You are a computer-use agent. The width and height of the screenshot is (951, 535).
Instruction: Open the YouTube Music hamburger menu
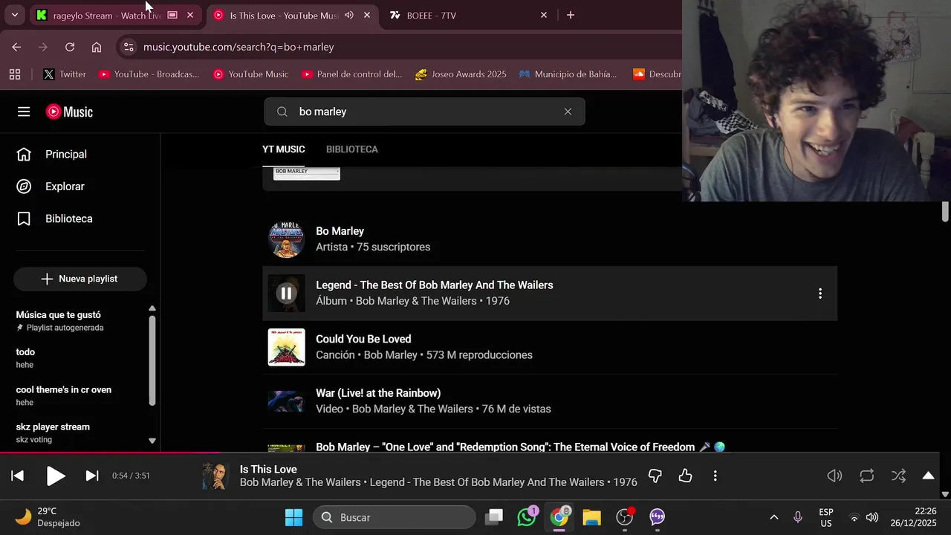pos(24,111)
